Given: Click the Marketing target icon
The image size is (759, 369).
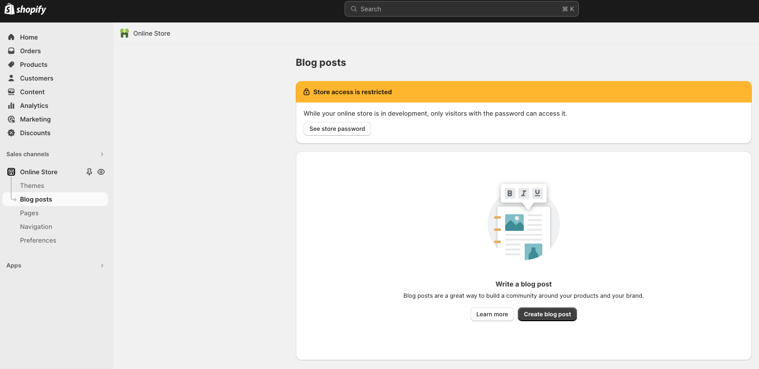Looking at the screenshot, I should click(x=11, y=119).
